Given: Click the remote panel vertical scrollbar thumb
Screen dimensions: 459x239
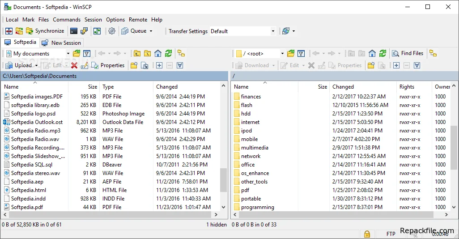Looking at the screenshot, I should point(454,147).
